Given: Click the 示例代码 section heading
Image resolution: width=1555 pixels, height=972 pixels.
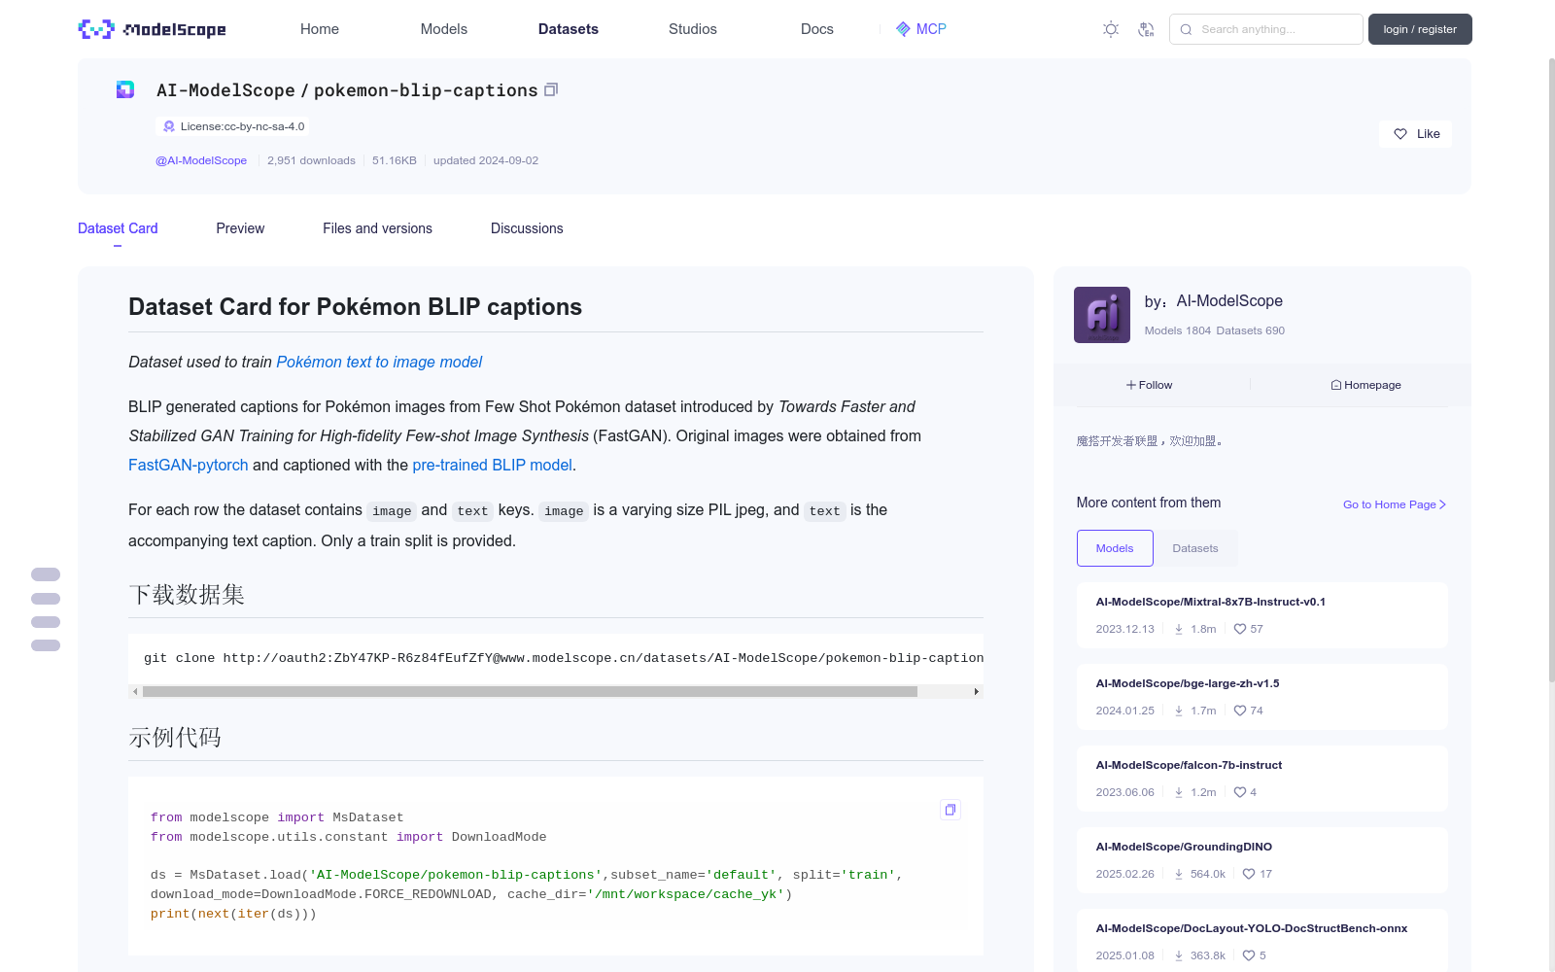Looking at the screenshot, I should [175, 737].
